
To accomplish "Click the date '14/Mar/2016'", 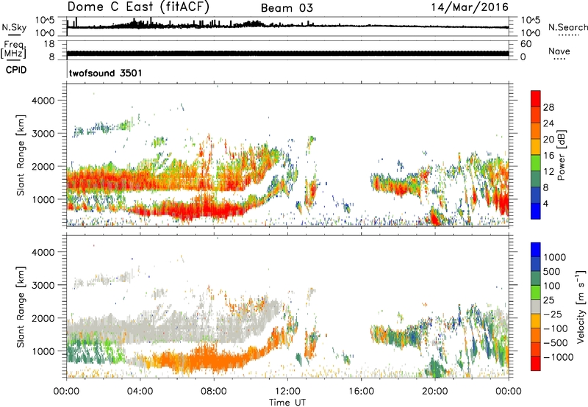I will pos(470,7).
